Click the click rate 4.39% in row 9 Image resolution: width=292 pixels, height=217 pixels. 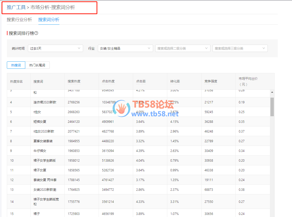click(x=140, y=151)
